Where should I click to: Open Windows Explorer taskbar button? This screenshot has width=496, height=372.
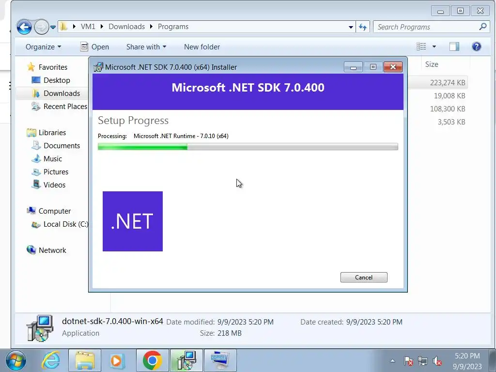(x=85, y=360)
